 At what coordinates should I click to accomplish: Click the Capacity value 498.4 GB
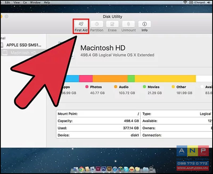131,121
